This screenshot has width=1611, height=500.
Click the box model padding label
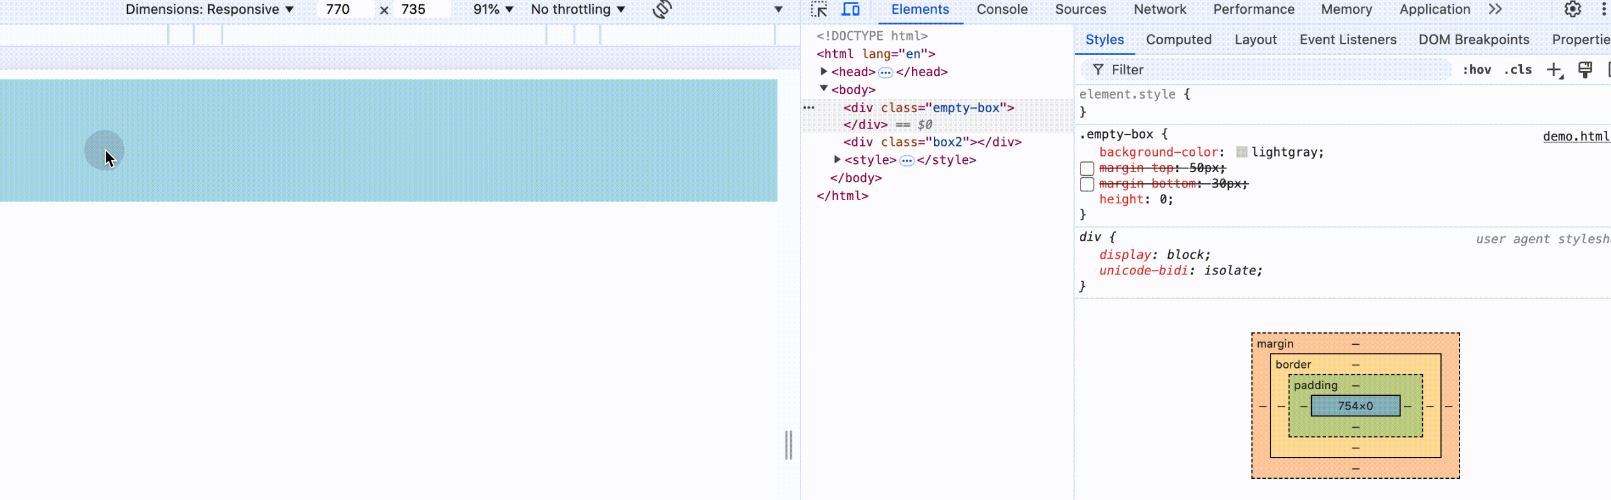[x=1315, y=386]
